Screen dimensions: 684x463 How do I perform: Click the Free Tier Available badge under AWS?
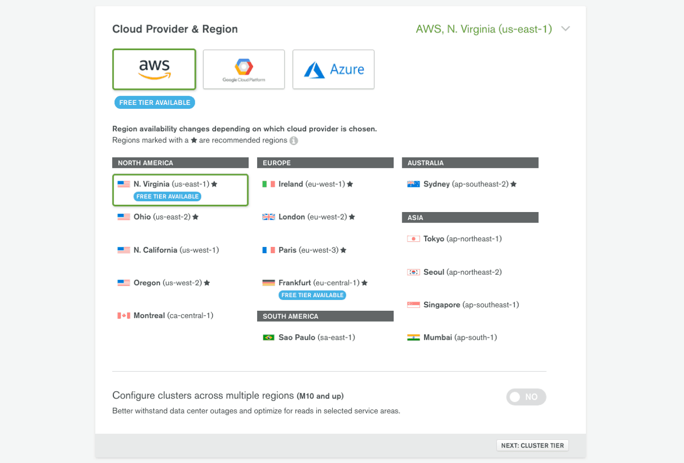(x=155, y=103)
